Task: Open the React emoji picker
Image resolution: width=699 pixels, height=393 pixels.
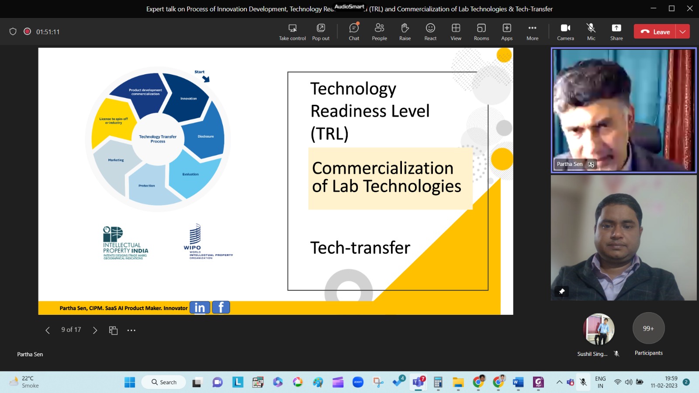Action: pyautogui.click(x=430, y=32)
